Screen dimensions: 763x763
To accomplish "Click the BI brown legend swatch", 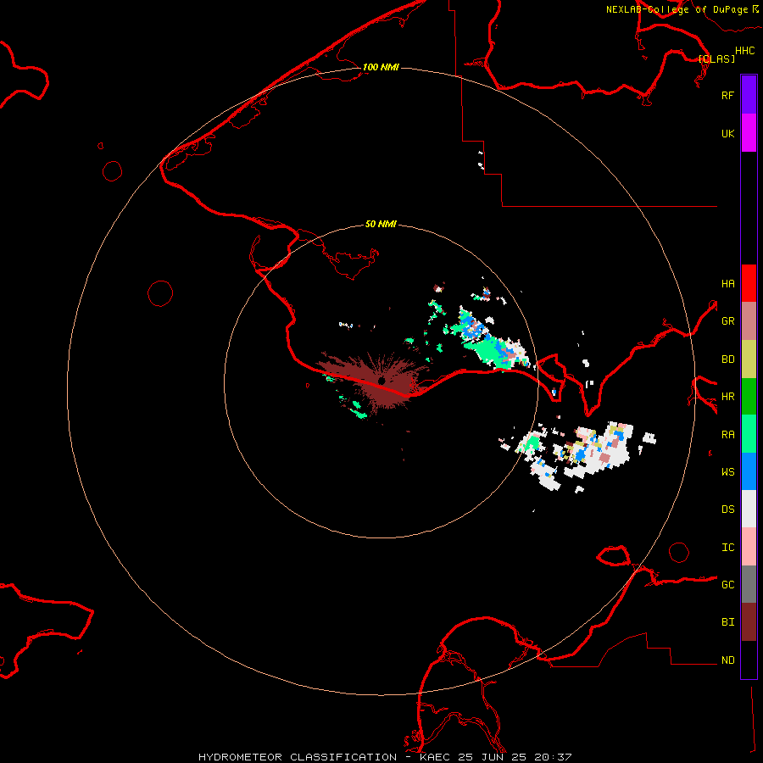I will point(749,622).
